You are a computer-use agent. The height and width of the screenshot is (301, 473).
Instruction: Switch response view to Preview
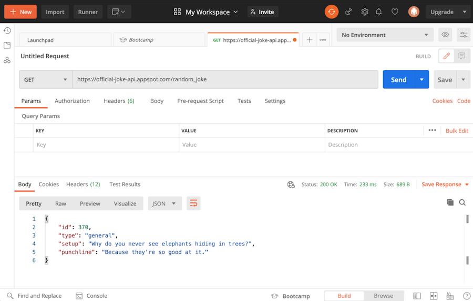[x=90, y=203]
